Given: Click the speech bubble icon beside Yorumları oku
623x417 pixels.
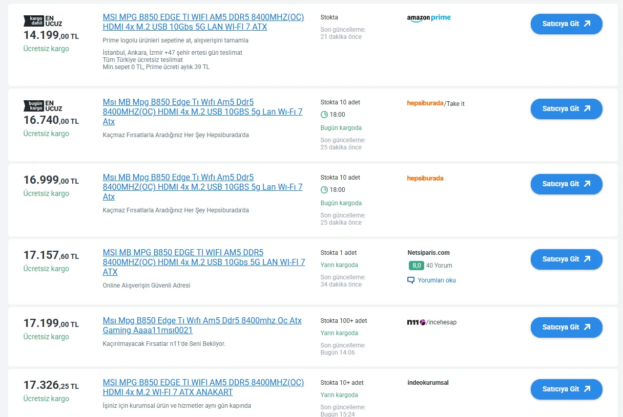Looking at the screenshot, I should [410, 280].
